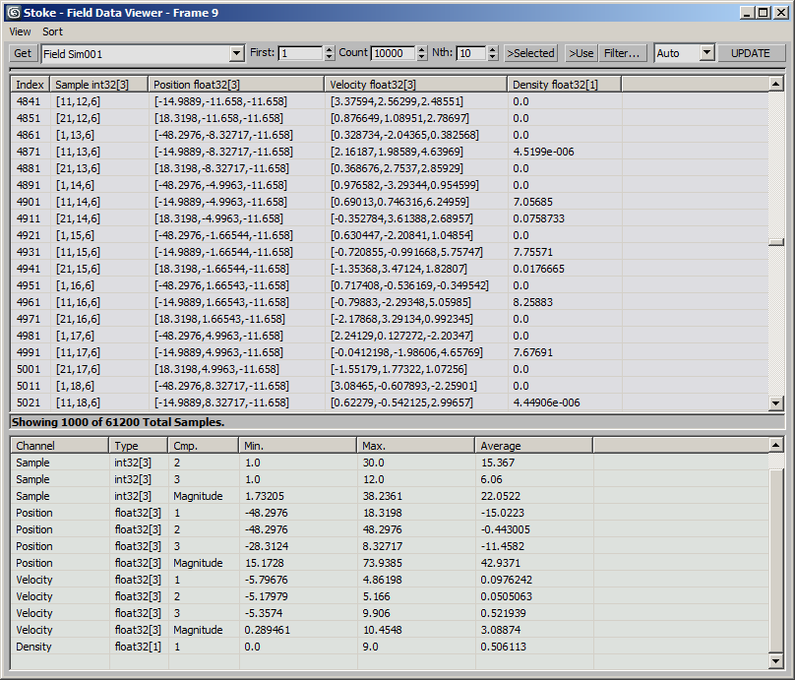Click Sample Magnitude min value 1.73205
This screenshot has width=795, height=680.
tap(264, 496)
